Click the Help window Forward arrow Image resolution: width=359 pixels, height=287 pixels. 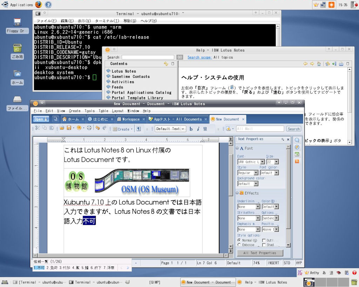(x=312, y=64)
